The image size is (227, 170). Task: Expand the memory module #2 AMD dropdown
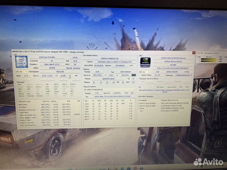[x=109, y=90]
